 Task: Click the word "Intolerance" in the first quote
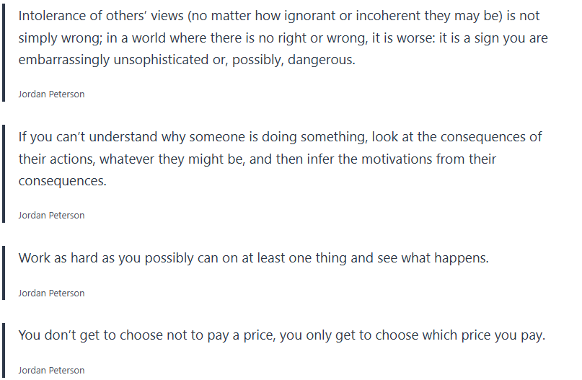coord(52,16)
